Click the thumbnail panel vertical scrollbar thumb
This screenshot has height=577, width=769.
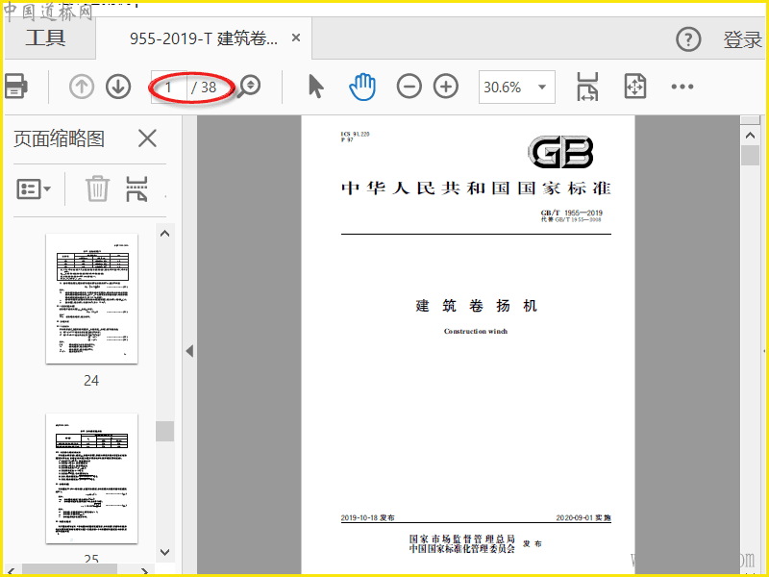point(165,431)
